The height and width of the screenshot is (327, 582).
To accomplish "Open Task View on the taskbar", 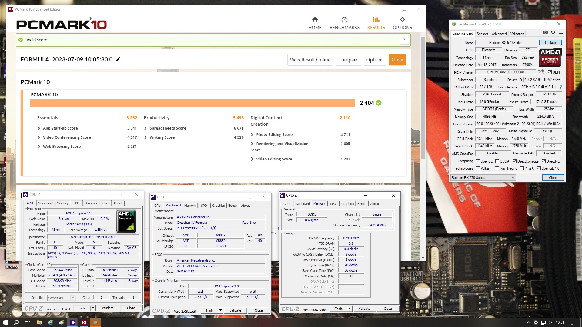I will [x=27, y=322].
